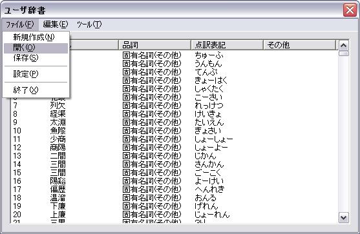This screenshot has height=234, width=360.
Task: Click row number 15
Action: (x=17, y=173)
